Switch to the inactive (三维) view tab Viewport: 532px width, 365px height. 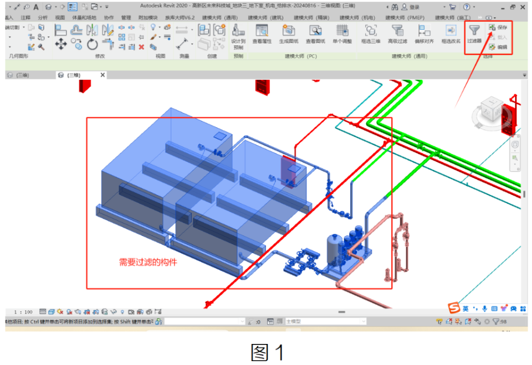click(23, 75)
